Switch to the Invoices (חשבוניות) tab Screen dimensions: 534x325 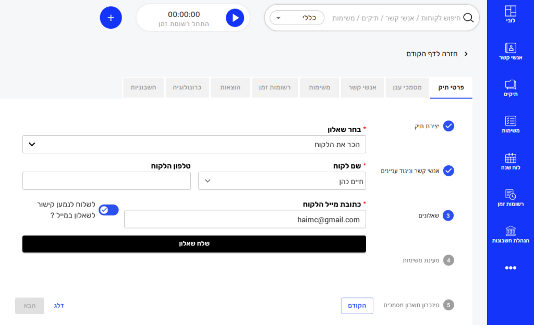point(143,88)
